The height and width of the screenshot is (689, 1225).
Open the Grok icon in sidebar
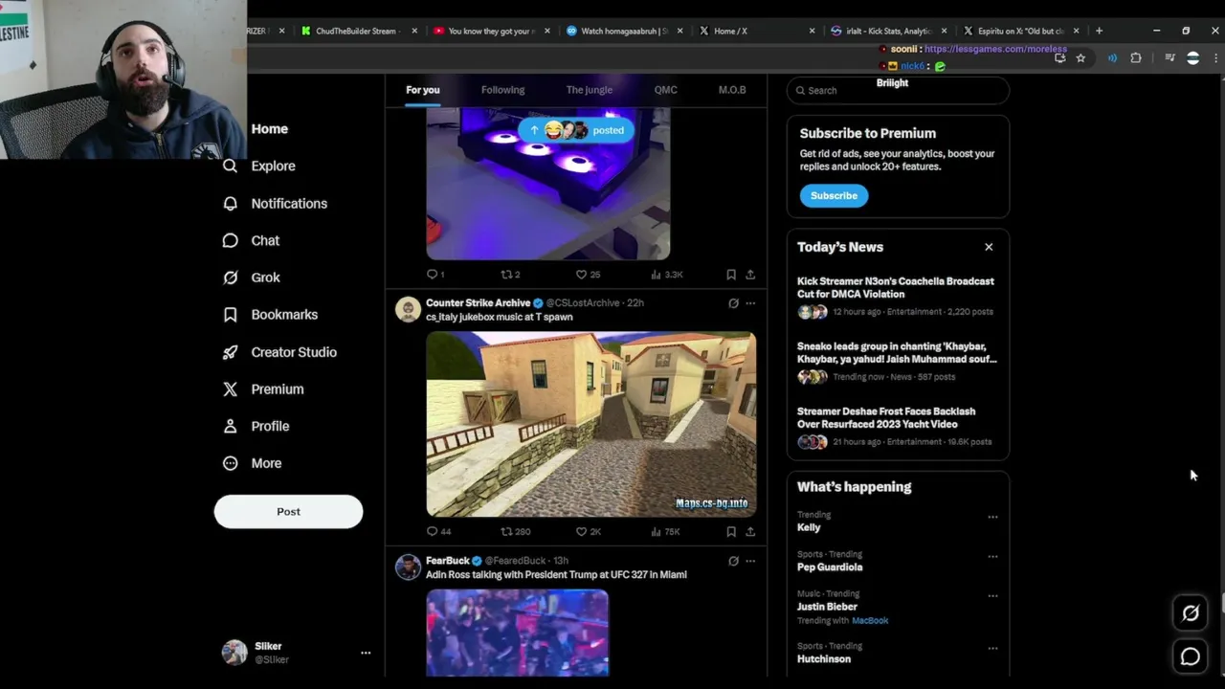(230, 278)
